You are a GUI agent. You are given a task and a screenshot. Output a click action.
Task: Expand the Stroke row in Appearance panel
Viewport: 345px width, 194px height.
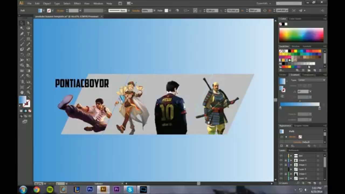click(x=286, y=137)
